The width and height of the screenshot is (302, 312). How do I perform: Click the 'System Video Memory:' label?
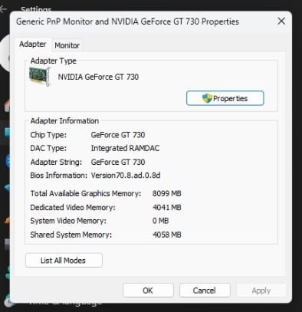[68, 221]
